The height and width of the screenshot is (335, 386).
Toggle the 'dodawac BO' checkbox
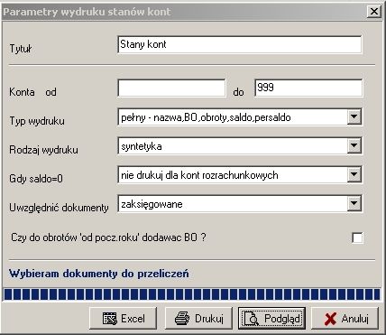pyautogui.click(x=357, y=237)
